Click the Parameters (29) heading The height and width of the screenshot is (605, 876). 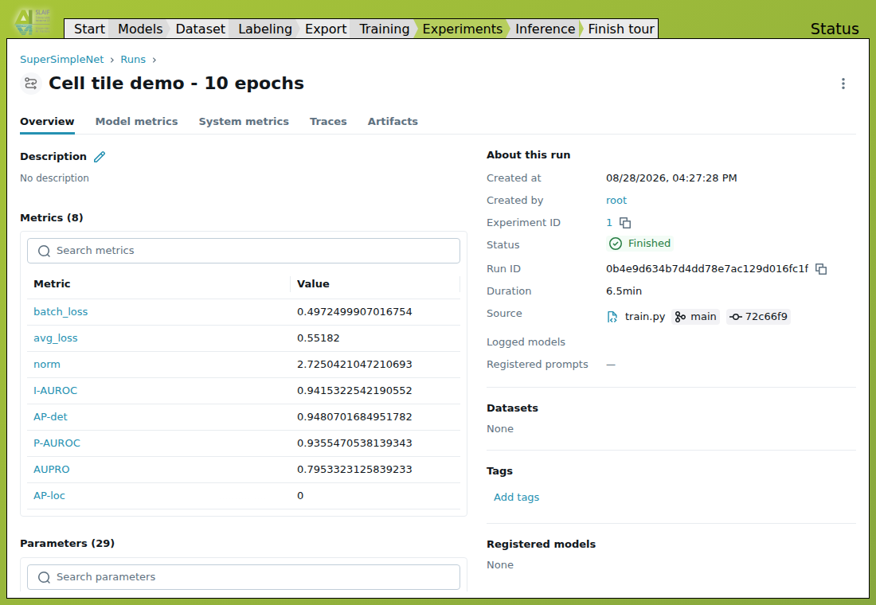[x=67, y=544]
